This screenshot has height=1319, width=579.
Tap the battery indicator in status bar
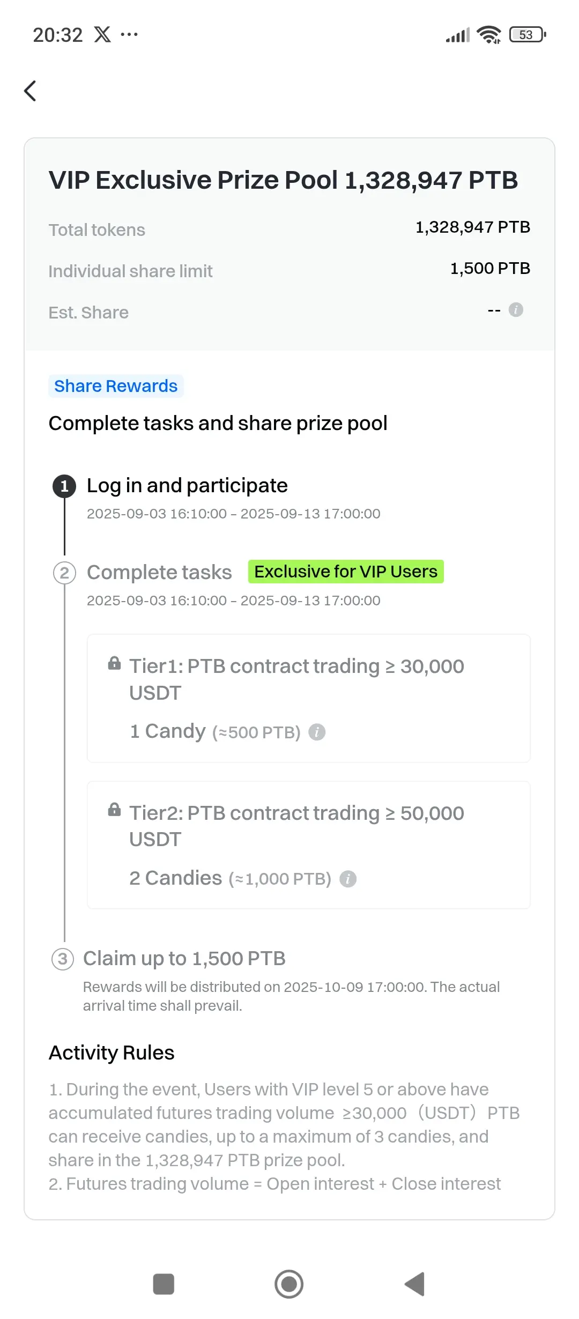click(x=528, y=35)
